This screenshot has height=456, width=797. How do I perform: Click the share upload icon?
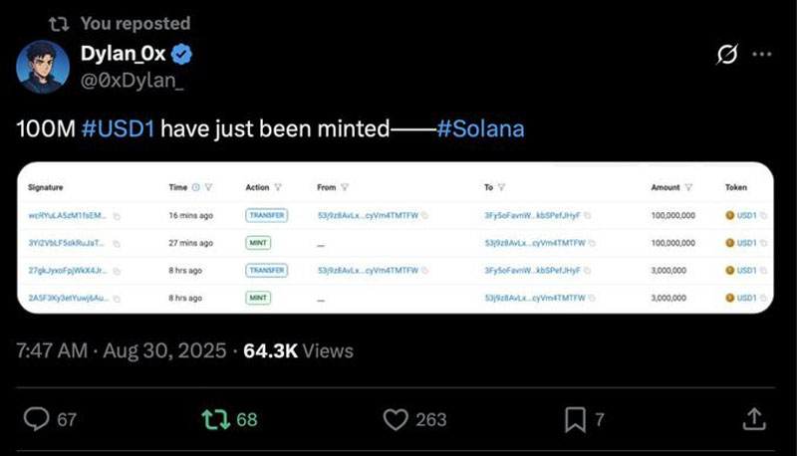tap(754, 419)
